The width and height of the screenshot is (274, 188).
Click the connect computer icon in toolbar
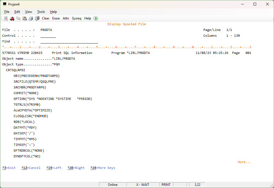[x=6, y=18]
